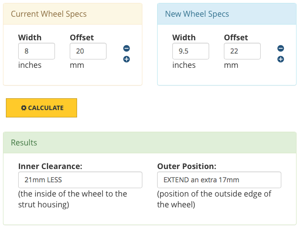
Task: Click the Width label under New Wheel Specs
Action: point(184,37)
